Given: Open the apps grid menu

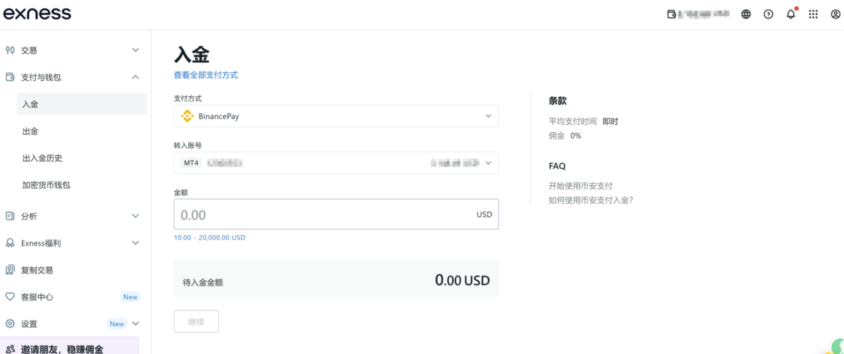Looking at the screenshot, I should 813,14.
